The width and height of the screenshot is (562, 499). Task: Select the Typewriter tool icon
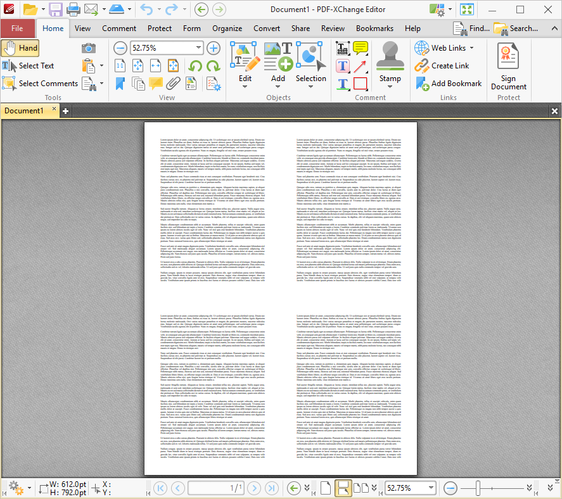point(343,48)
